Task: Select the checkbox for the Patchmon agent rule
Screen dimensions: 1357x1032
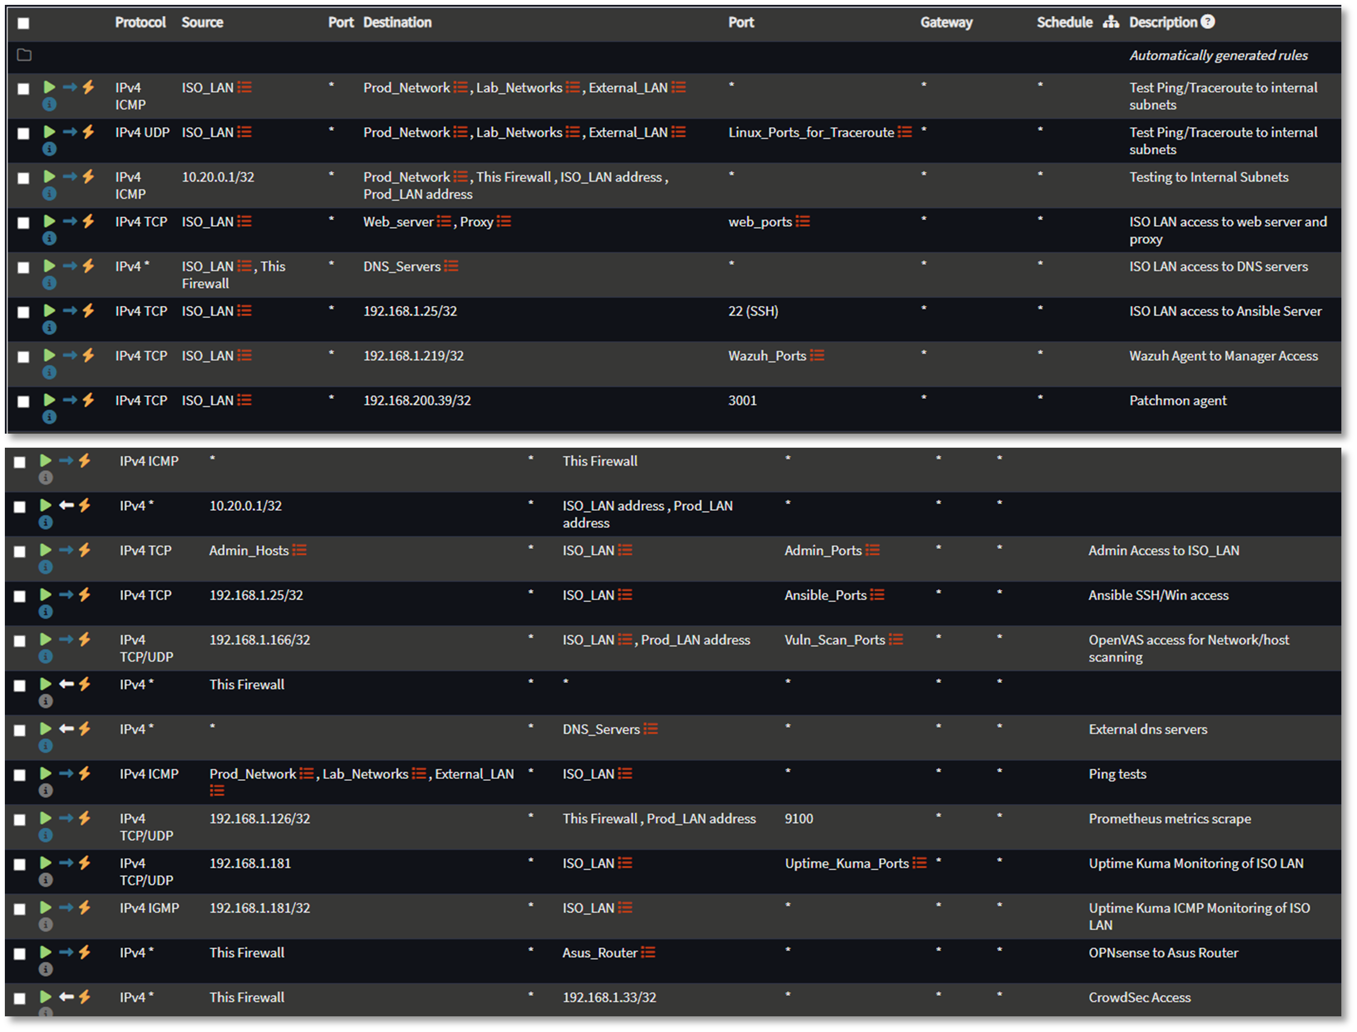Action: point(24,400)
